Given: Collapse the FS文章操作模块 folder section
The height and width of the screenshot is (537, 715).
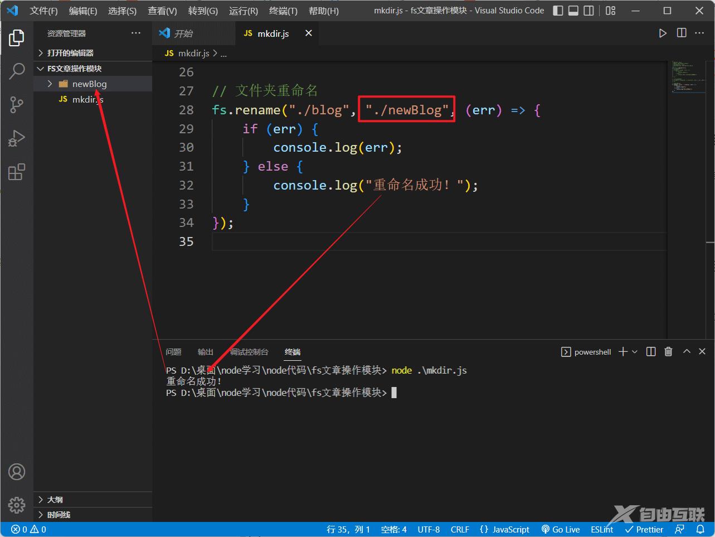Looking at the screenshot, I should tap(93, 69).
